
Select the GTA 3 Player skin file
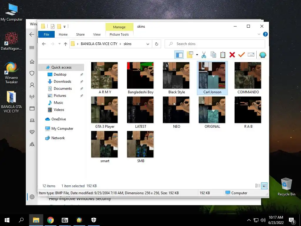(104, 112)
